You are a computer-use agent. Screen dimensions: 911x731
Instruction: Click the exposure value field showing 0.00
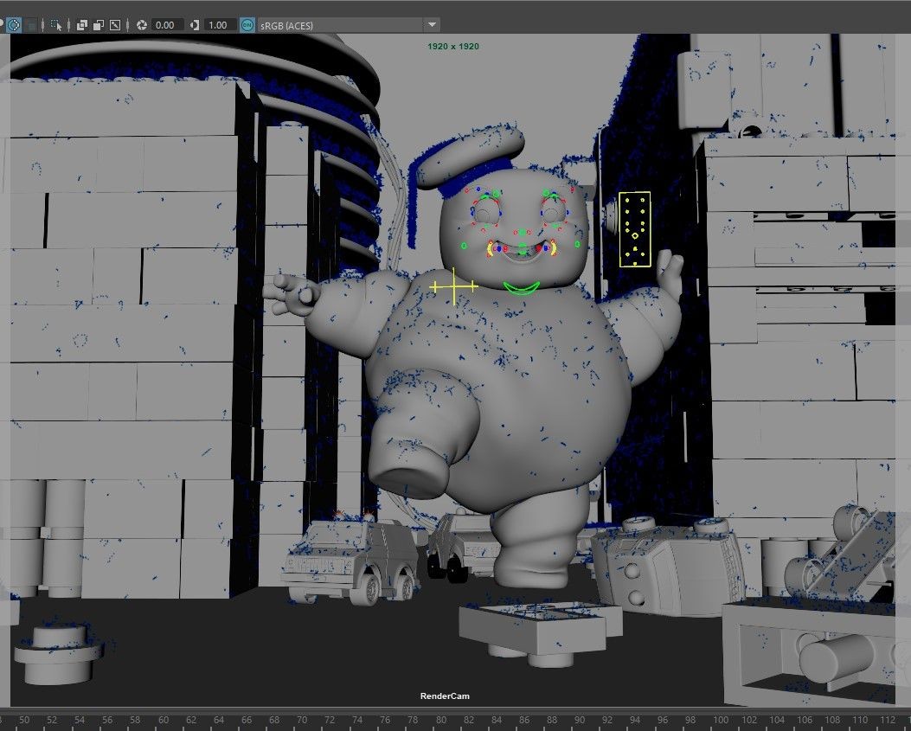(166, 25)
